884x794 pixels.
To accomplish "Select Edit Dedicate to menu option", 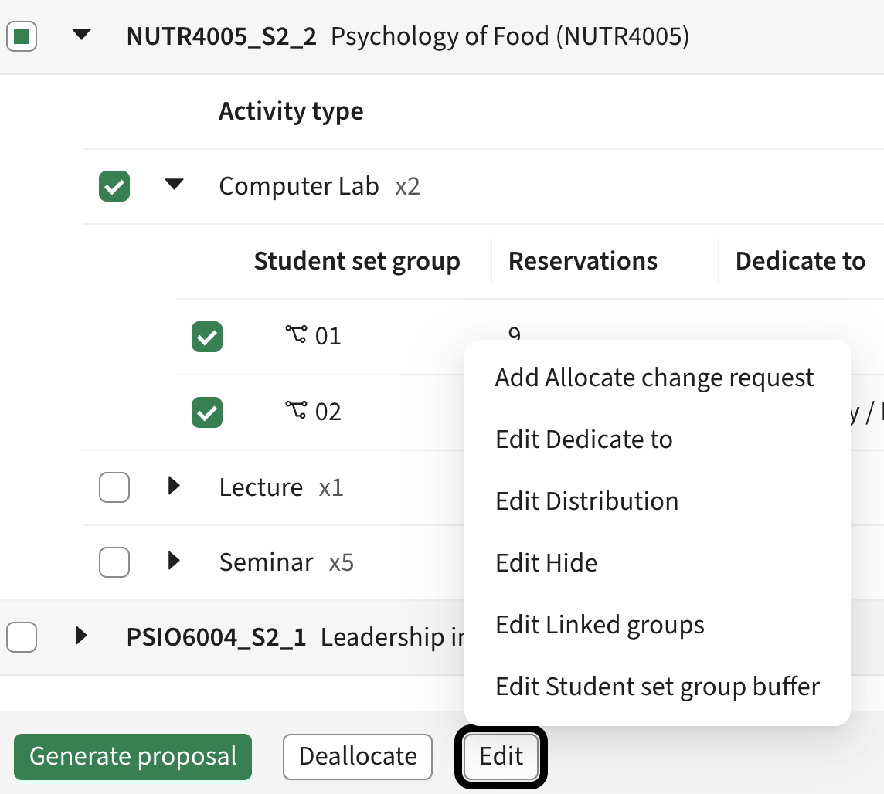I will 584,439.
